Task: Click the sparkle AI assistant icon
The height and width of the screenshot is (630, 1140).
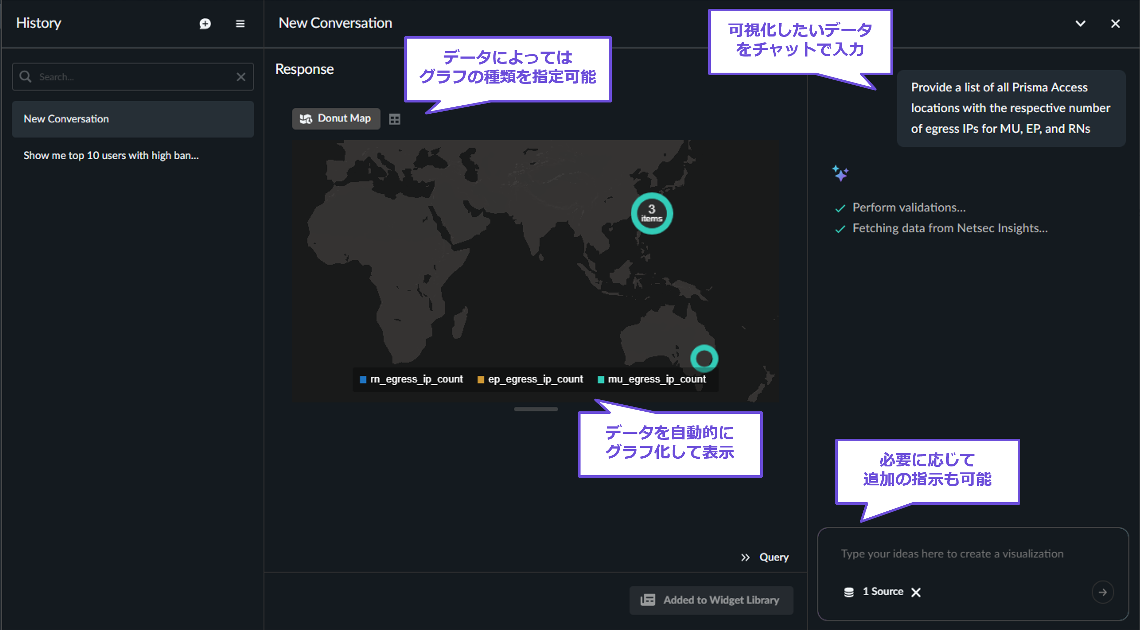Action: (840, 173)
